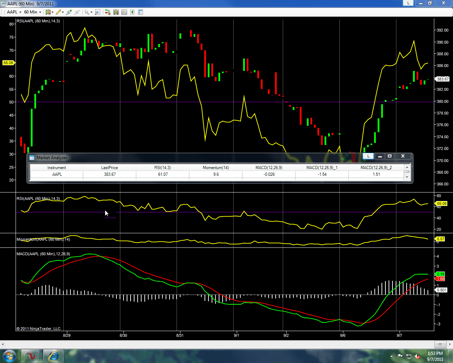Click Market Analyzer scrollbar down arrow
Image resolution: width=453 pixels, height=363 pixels.
point(407,177)
